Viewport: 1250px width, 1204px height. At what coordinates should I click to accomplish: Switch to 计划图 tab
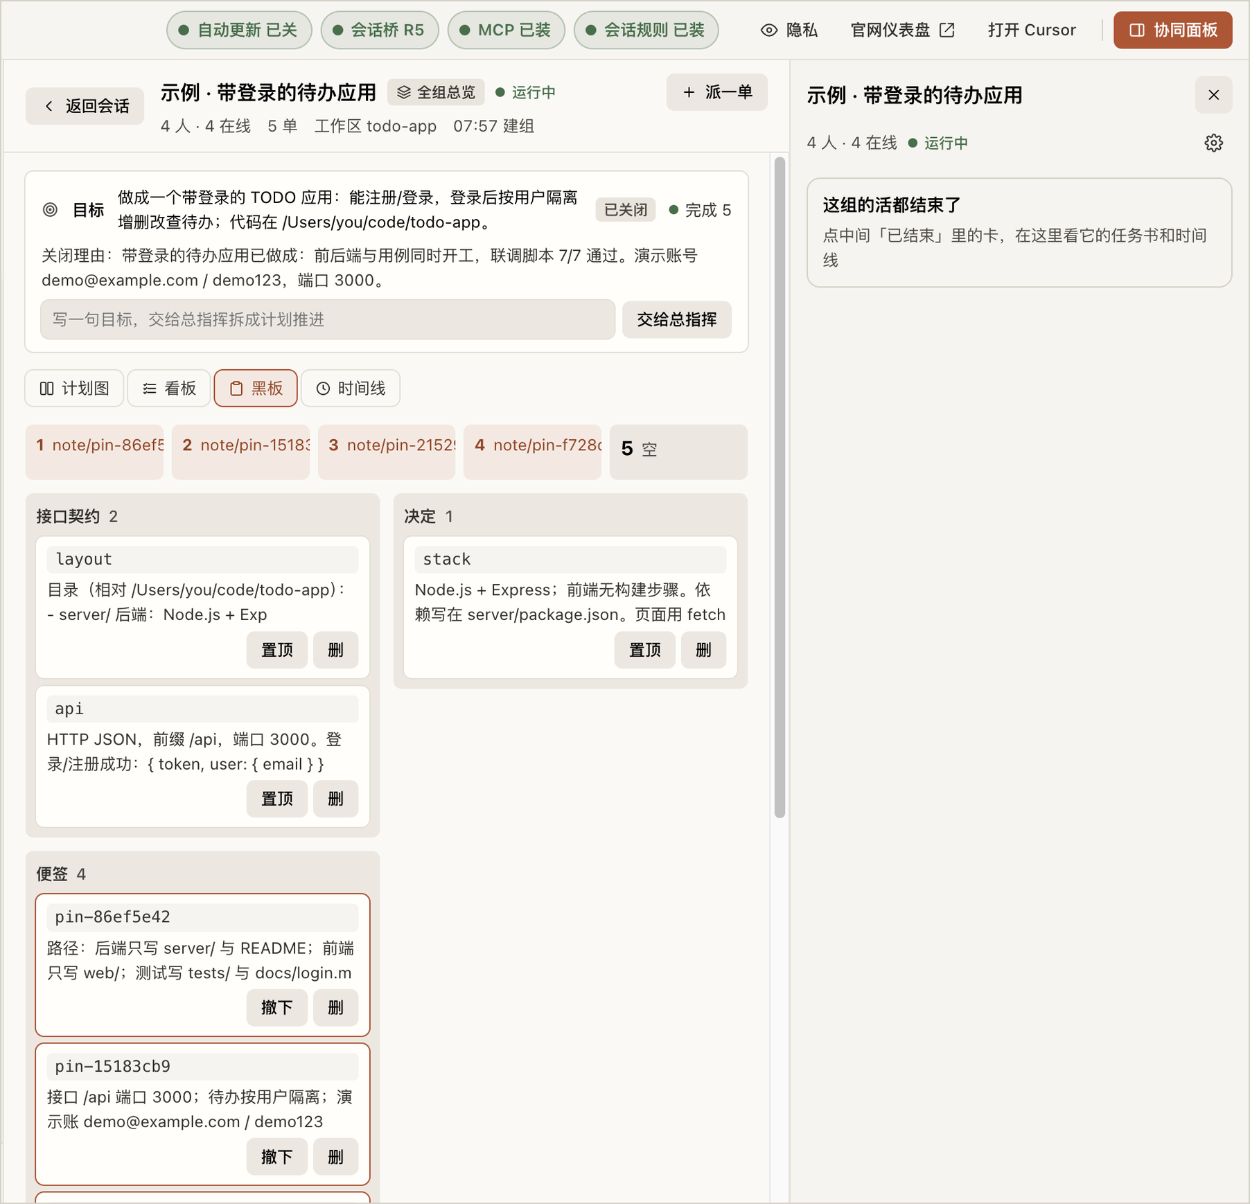(75, 388)
